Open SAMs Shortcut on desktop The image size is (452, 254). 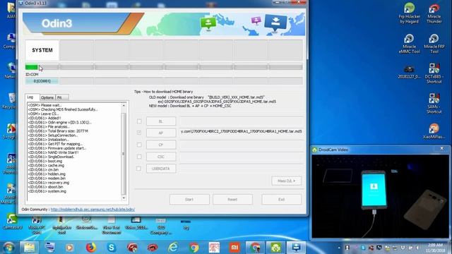pos(434,103)
